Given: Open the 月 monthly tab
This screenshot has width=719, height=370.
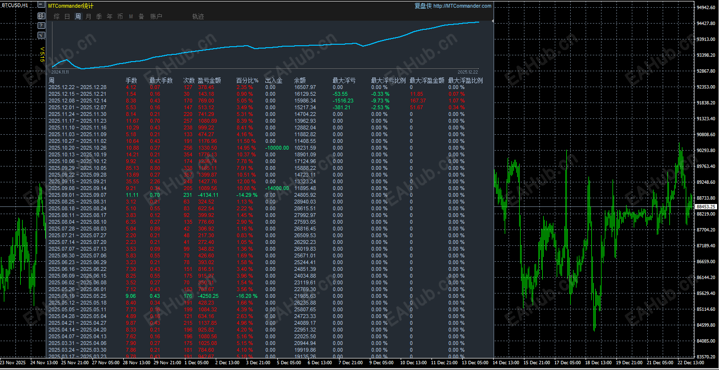Looking at the screenshot, I should [89, 16].
